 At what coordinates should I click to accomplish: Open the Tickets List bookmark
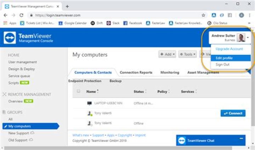coord(37,23)
